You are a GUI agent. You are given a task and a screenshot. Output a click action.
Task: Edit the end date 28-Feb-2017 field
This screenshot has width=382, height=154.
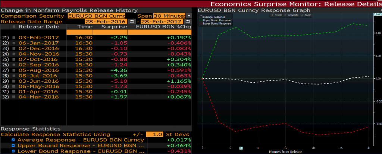pyautogui.click(x=162, y=22)
